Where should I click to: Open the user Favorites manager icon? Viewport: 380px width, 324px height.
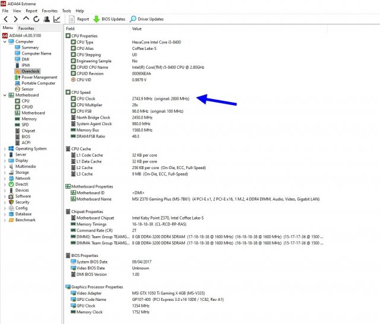pos(46,19)
